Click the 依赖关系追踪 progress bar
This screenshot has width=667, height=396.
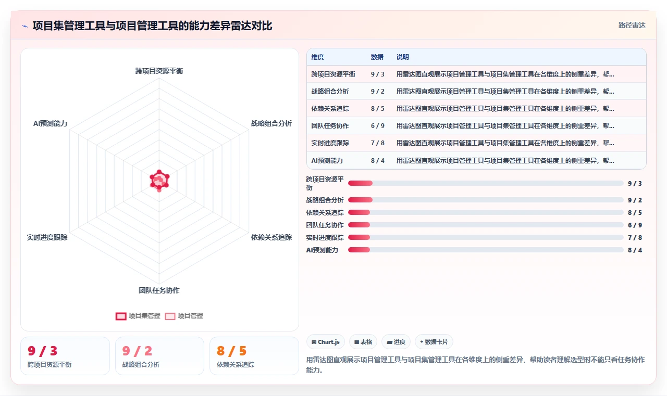(486, 212)
